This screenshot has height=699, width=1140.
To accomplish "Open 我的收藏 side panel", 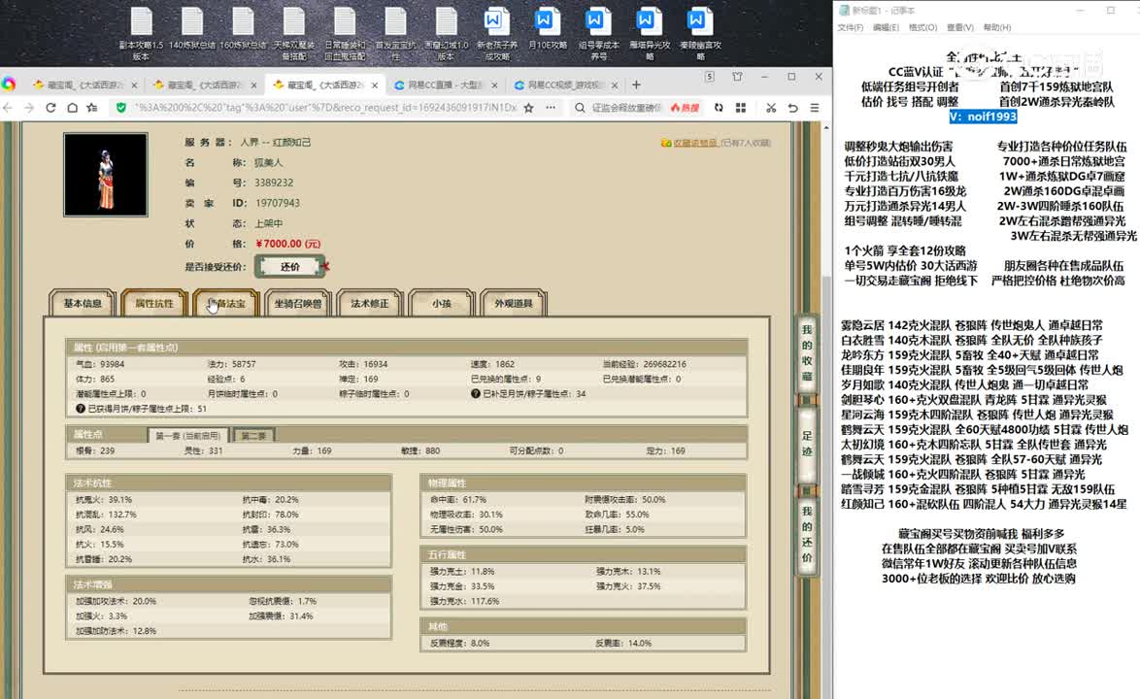I will tap(806, 353).
